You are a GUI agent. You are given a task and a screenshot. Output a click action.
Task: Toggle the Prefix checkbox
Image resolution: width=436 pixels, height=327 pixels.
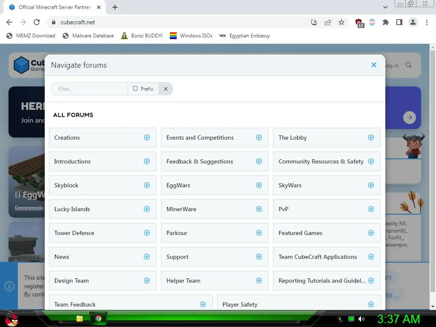[x=135, y=89]
